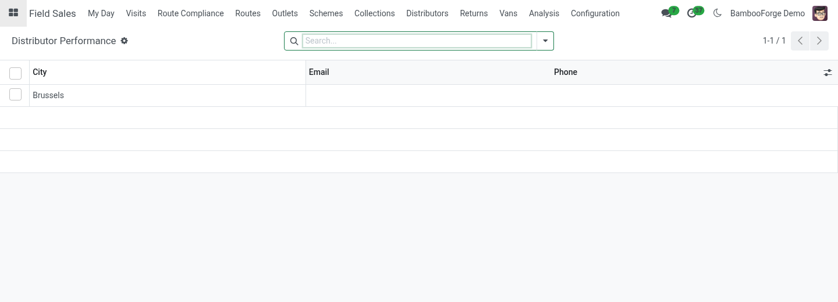Click the Field Sales app title

pos(52,13)
